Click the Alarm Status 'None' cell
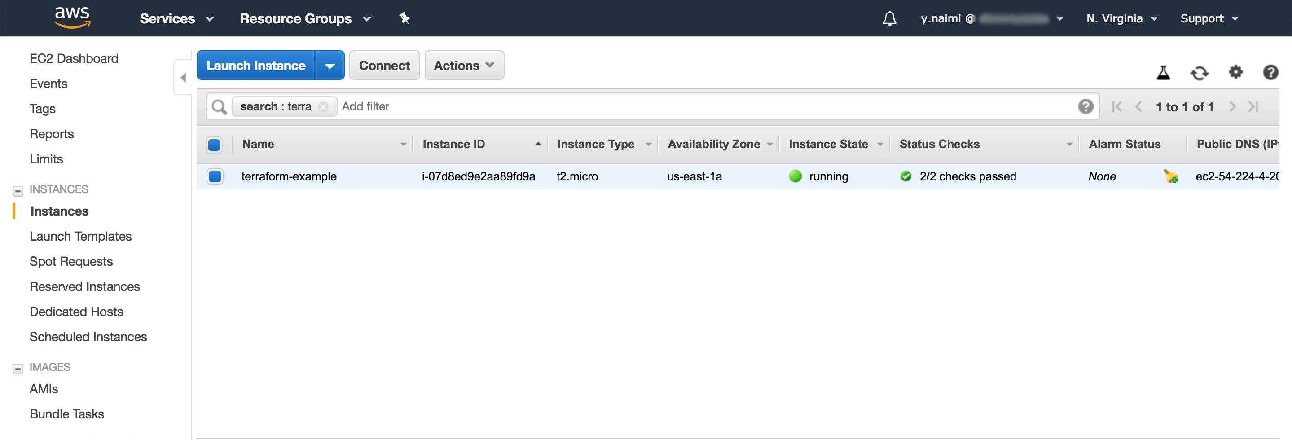The width and height of the screenshot is (1292, 440). 1102,176
